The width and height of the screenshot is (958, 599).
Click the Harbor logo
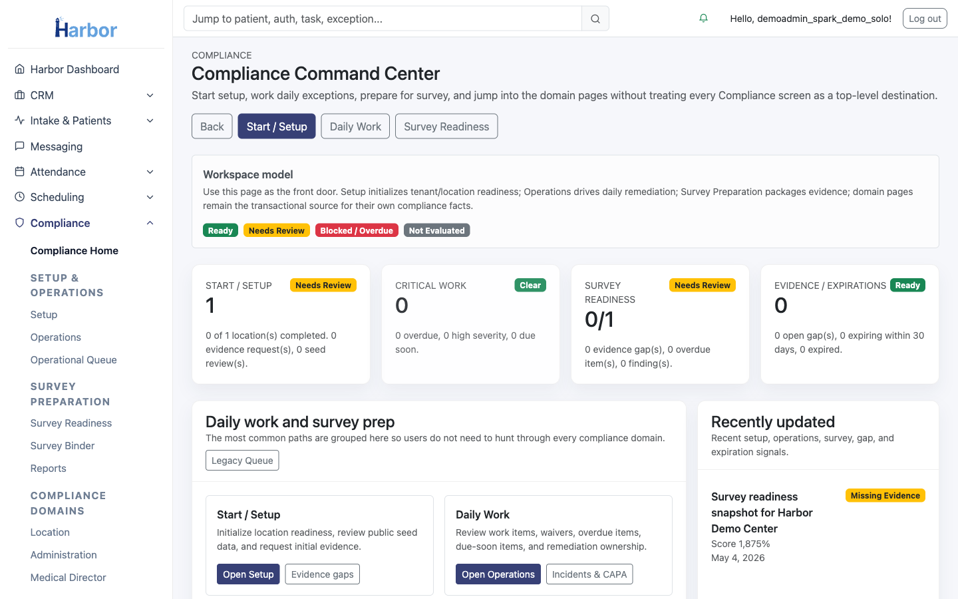[86, 28]
